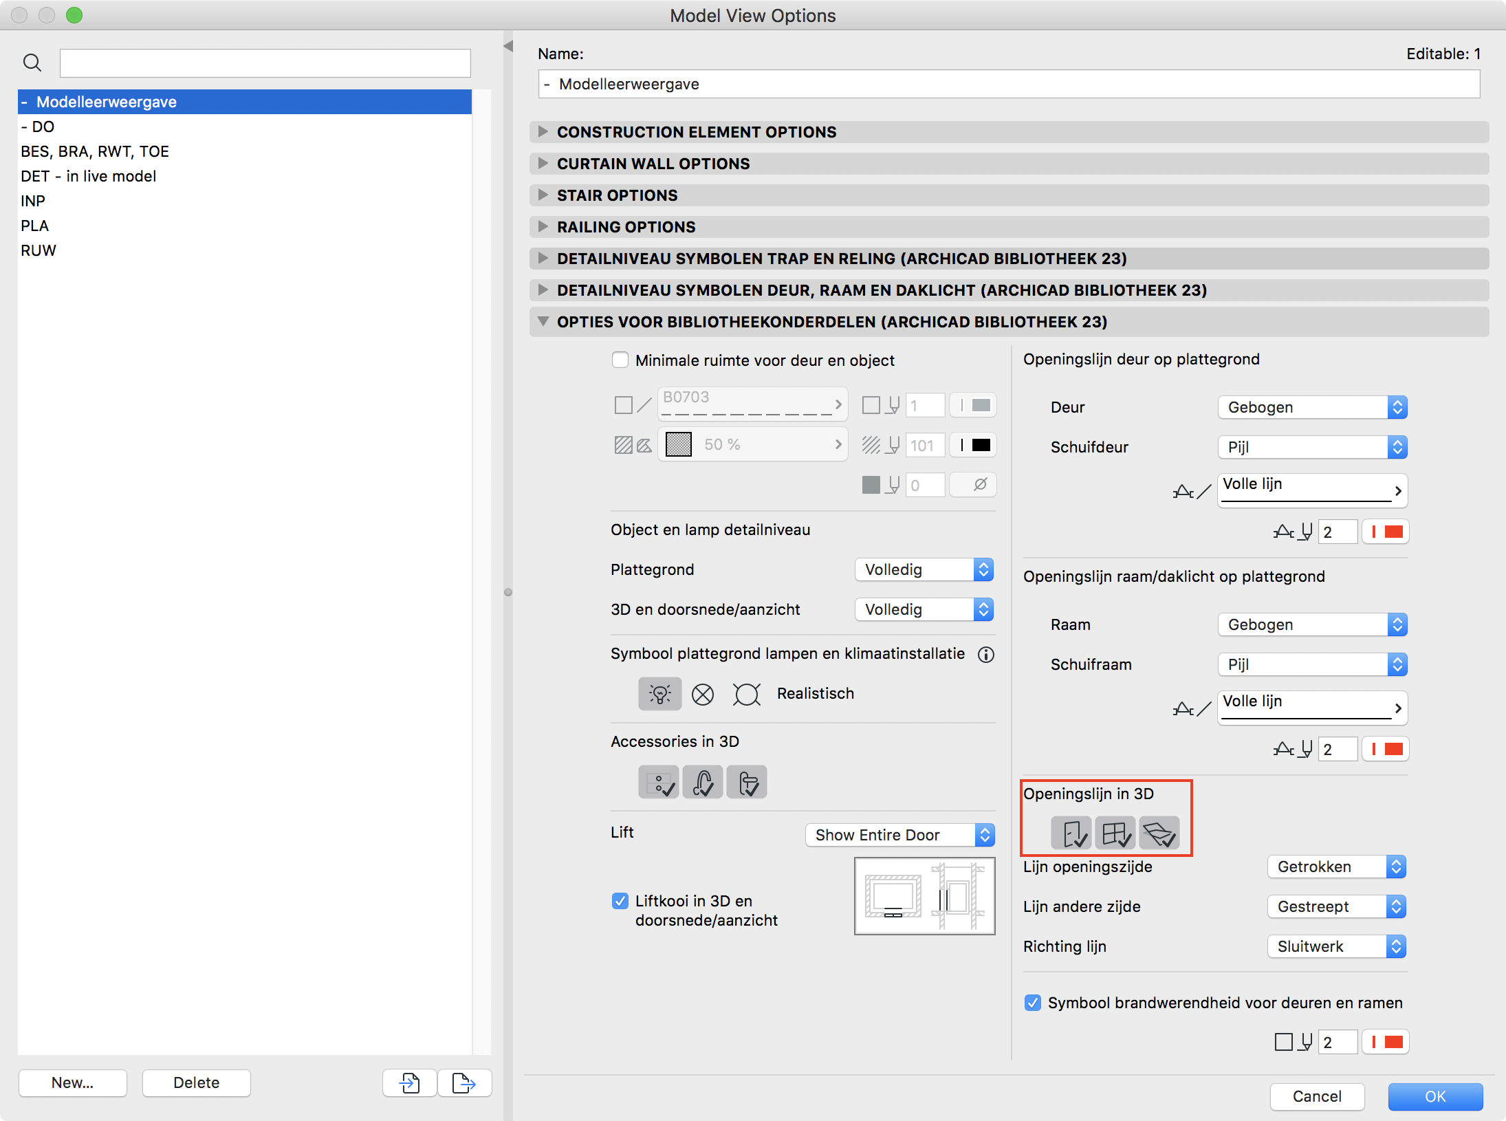Click the door line pen number field
The image size is (1506, 1121).
pos(1338,532)
